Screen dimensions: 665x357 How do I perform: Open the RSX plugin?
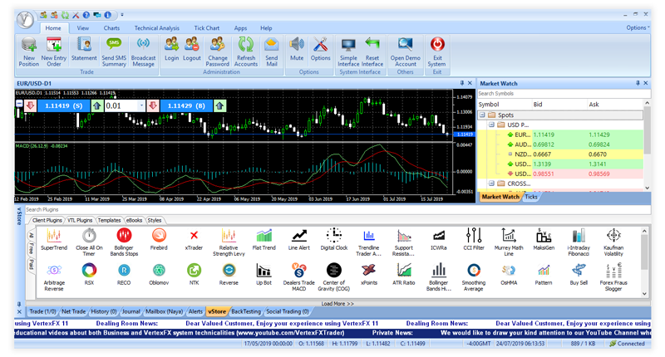(89, 274)
